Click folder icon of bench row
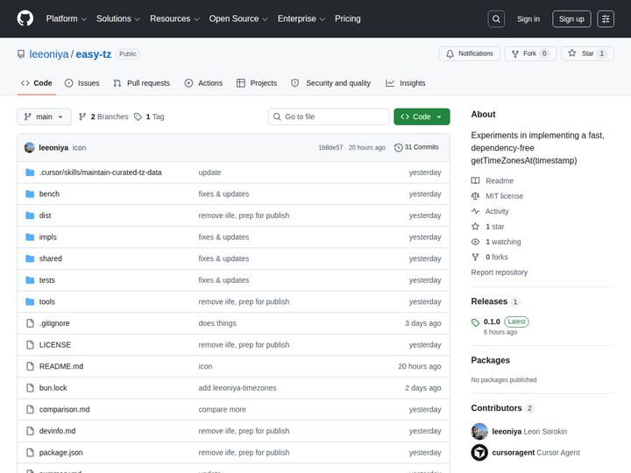This screenshot has height=473, width=631. click(x=30, y=194)
